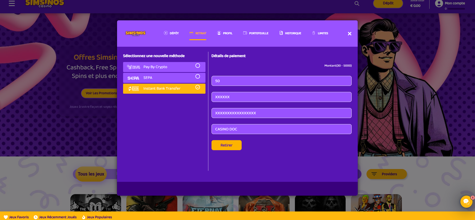Close the withdrawal modal with the X
The height and width of the screenshot is (220, 475).
349,34
